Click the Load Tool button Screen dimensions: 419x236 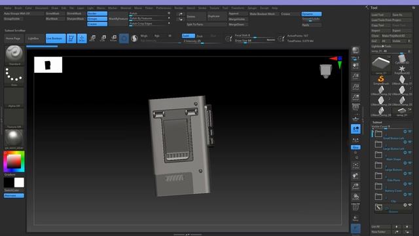380,14
